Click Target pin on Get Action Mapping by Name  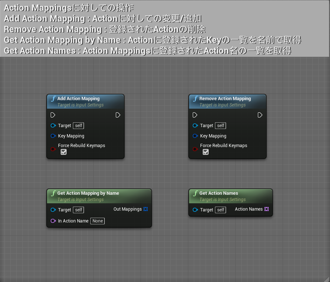[x=53, y=210]
